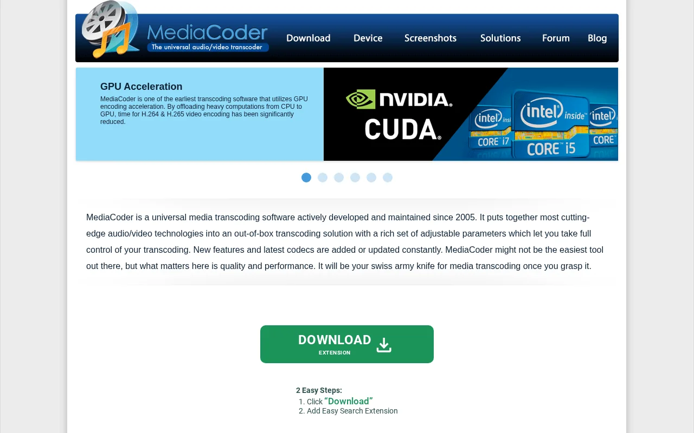
Task: Click the download arrow icon on green button
Action: click(x=384, y=345)
